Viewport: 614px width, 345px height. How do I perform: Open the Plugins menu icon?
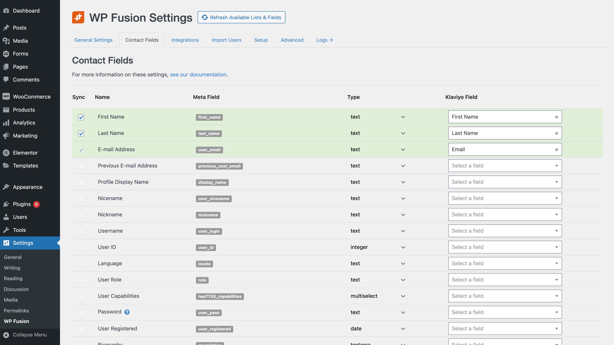(x=6, y=204)
